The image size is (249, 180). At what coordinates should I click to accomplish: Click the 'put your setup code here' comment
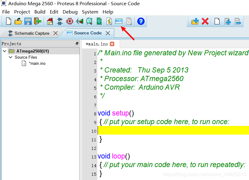167,122
